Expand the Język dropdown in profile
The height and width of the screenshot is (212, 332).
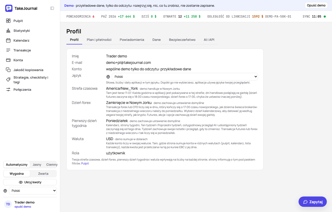pos(185,77)
